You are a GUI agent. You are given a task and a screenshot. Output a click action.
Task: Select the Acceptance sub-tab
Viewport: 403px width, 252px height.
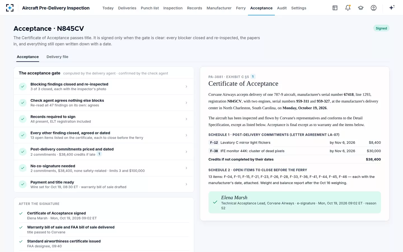[x=28, y=57]
